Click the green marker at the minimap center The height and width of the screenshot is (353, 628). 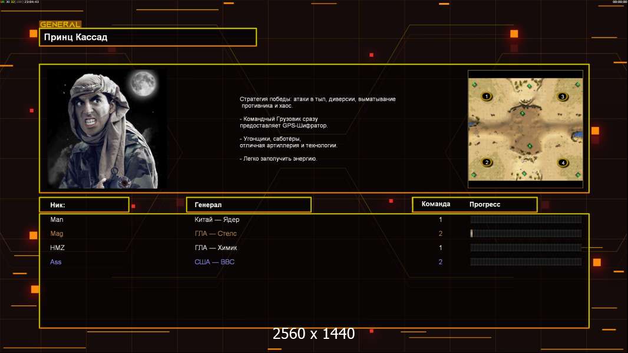tap(523, 113)
